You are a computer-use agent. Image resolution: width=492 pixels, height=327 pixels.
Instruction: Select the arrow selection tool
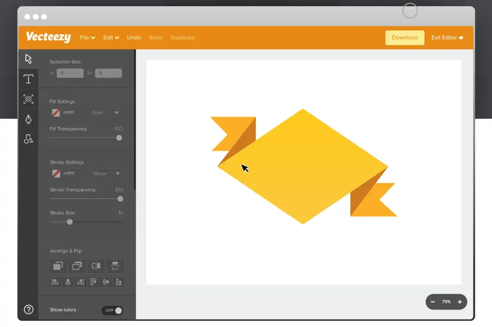(29, 59)
